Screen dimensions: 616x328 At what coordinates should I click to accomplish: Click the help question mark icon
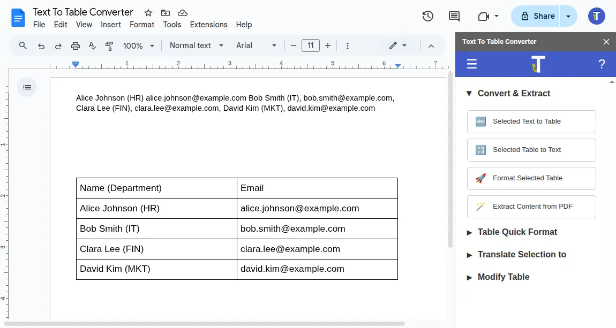(x=602, y=65)
